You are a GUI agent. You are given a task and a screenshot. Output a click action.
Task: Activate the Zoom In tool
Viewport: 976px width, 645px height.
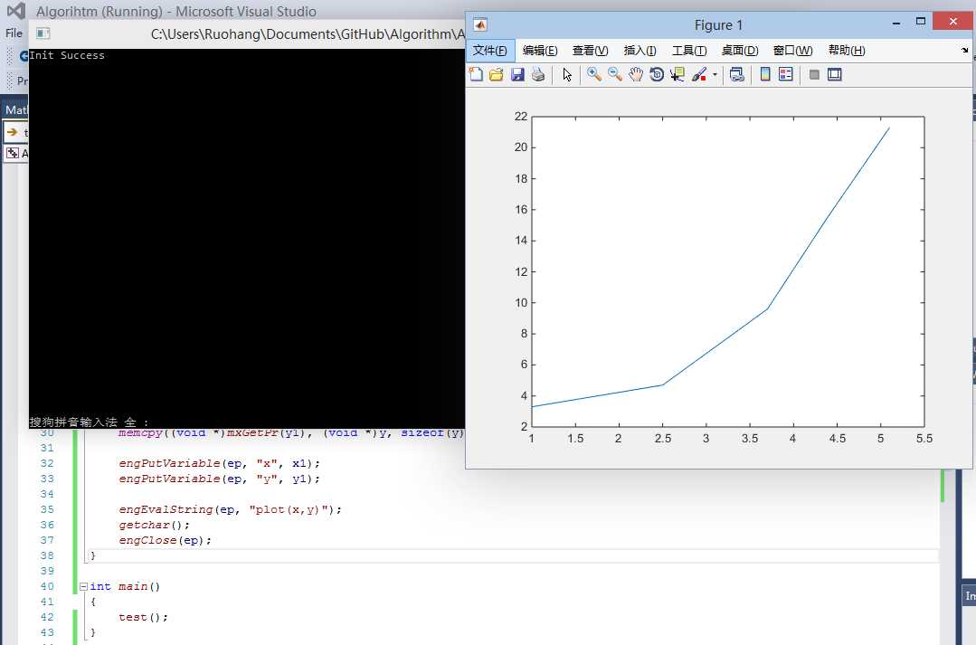pos(594,75)
